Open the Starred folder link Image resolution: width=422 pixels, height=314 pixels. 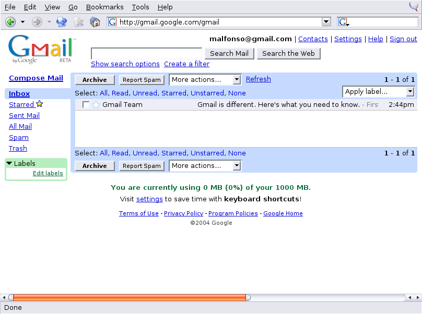[x=21, y=104]
